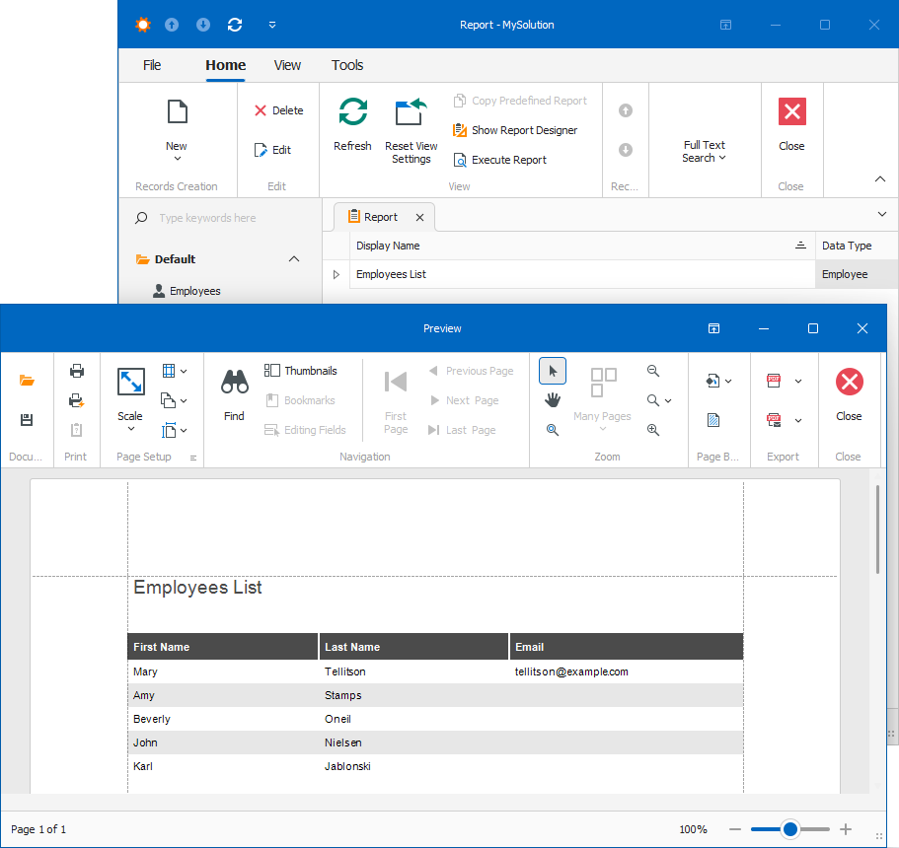
Task: Click the down arrow icon in title bar
Action: [203, 25]
